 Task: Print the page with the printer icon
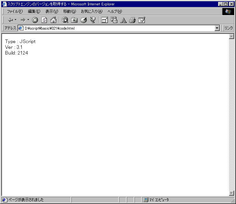click(x=132, y=20)
